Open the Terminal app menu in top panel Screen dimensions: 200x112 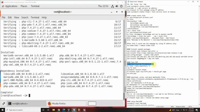35,6
